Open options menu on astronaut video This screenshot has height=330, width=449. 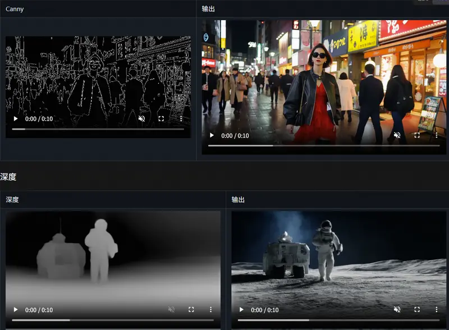(x=437, y=309)
